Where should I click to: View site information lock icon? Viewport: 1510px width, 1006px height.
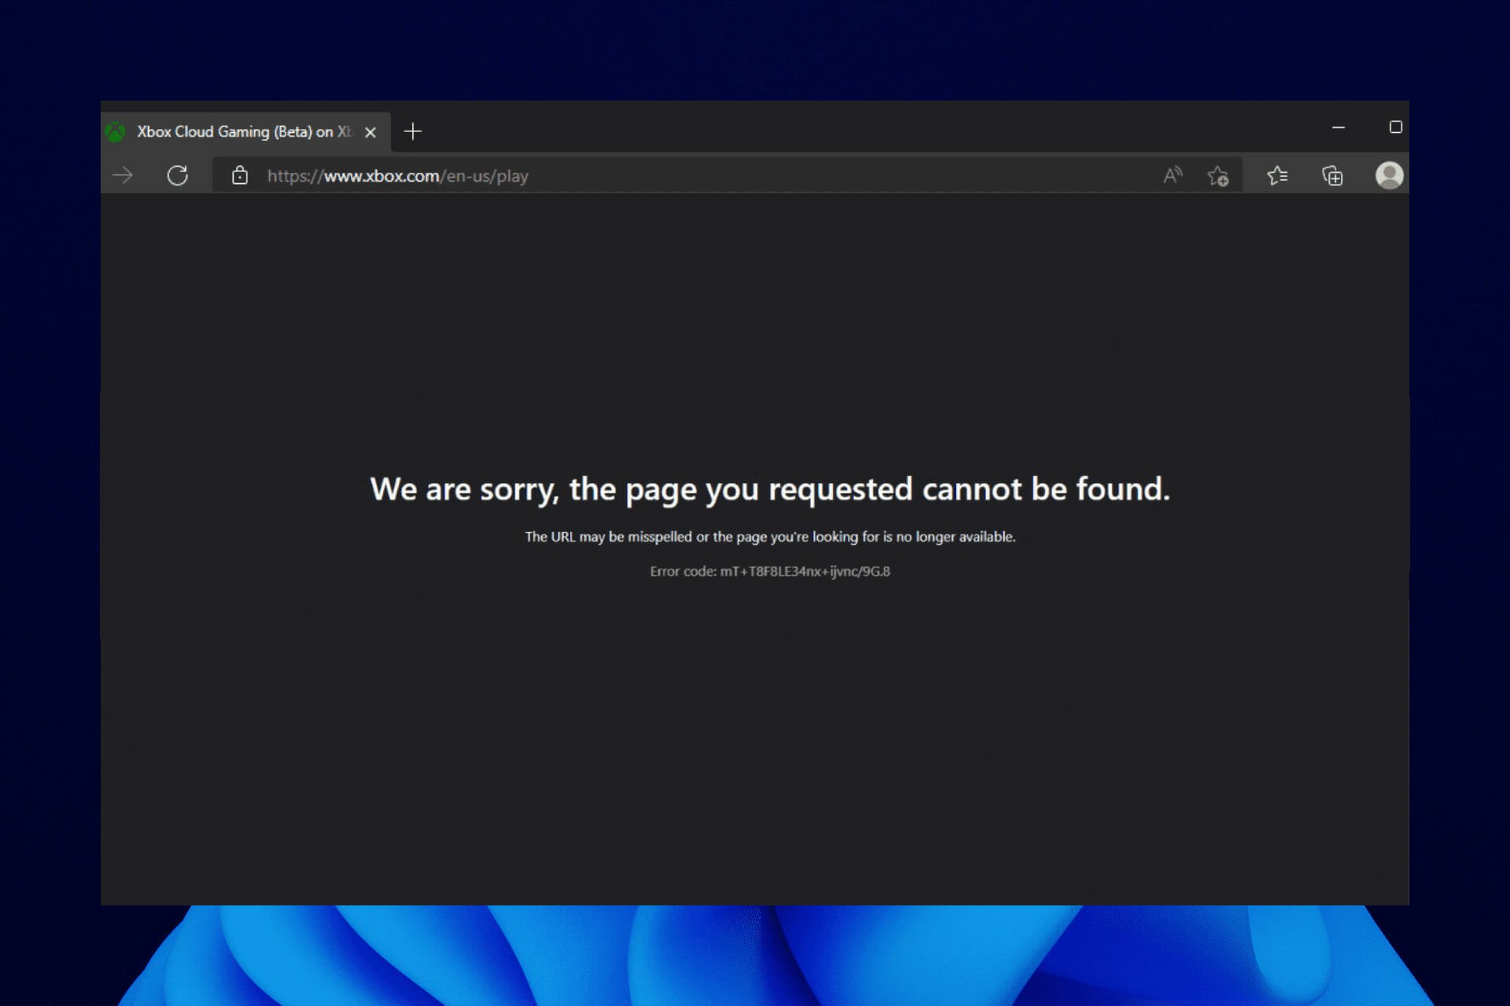pos(240,175)
